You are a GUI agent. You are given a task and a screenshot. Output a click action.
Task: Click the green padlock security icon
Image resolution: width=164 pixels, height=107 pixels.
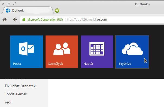(24, 20)
